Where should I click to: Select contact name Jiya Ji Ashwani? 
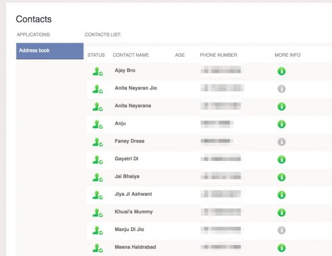[133, 194]
